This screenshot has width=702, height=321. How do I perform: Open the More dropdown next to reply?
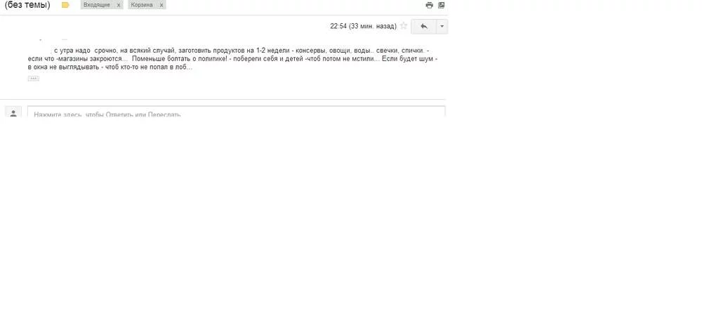pyautogui.click(x=442, y=27)
